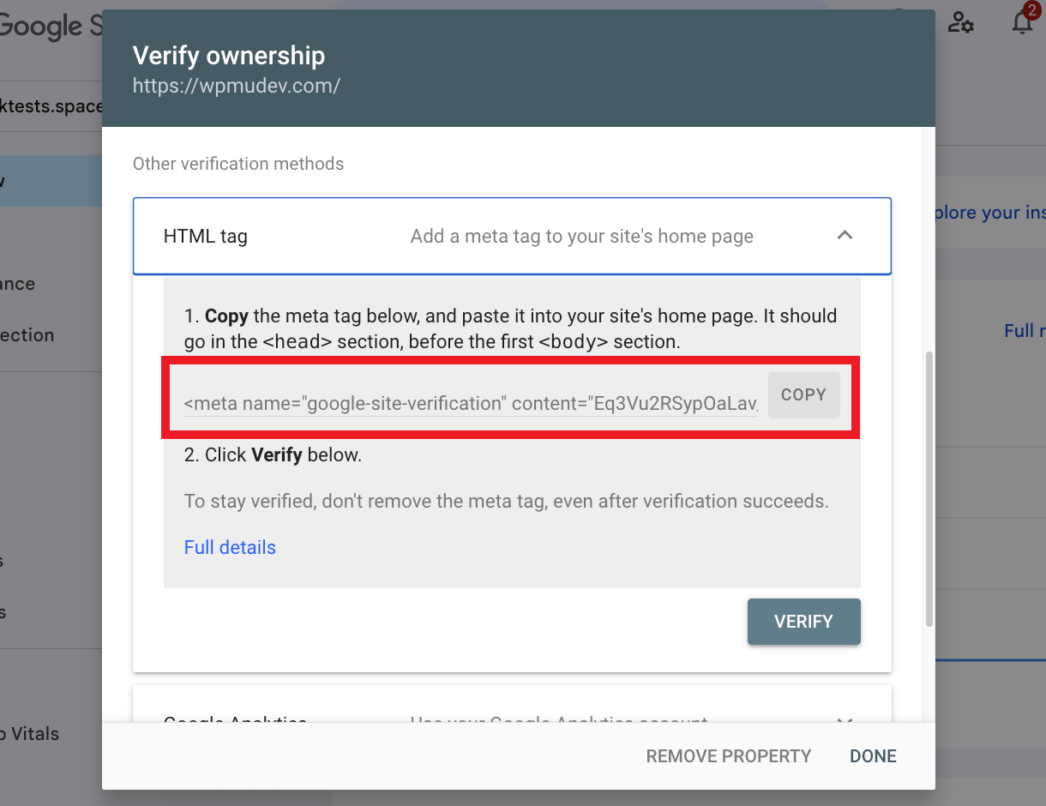Image resolution: width=1046 pixels, height=806 pixels.
Task: Click DONE to close the dialog
Action: click(x=872, y=755)
